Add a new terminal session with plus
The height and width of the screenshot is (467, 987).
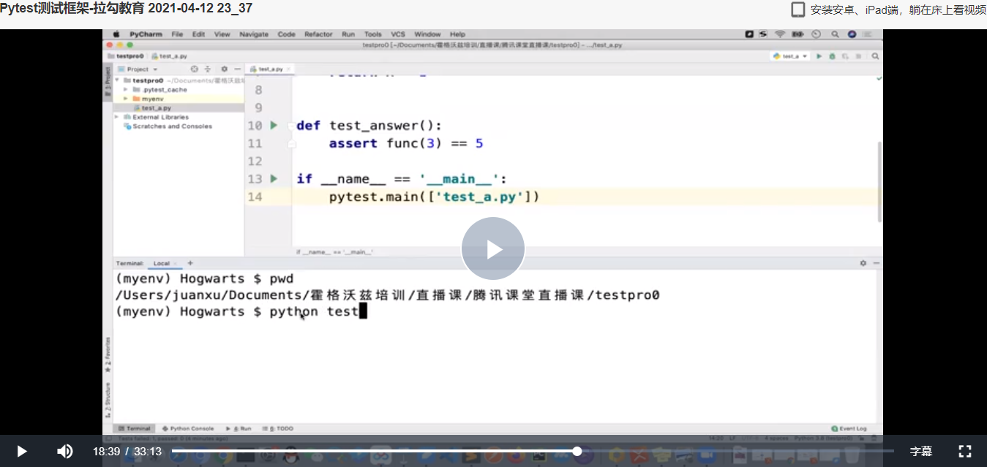point(190,263)
